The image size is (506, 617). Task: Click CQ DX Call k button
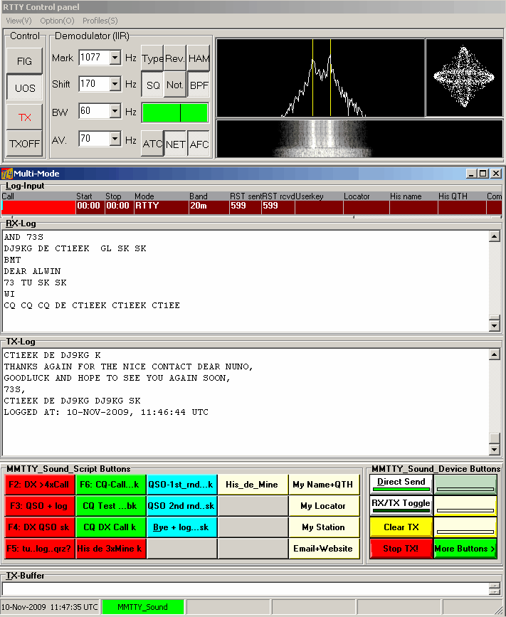pyautogui.click(x=110, y=527)
